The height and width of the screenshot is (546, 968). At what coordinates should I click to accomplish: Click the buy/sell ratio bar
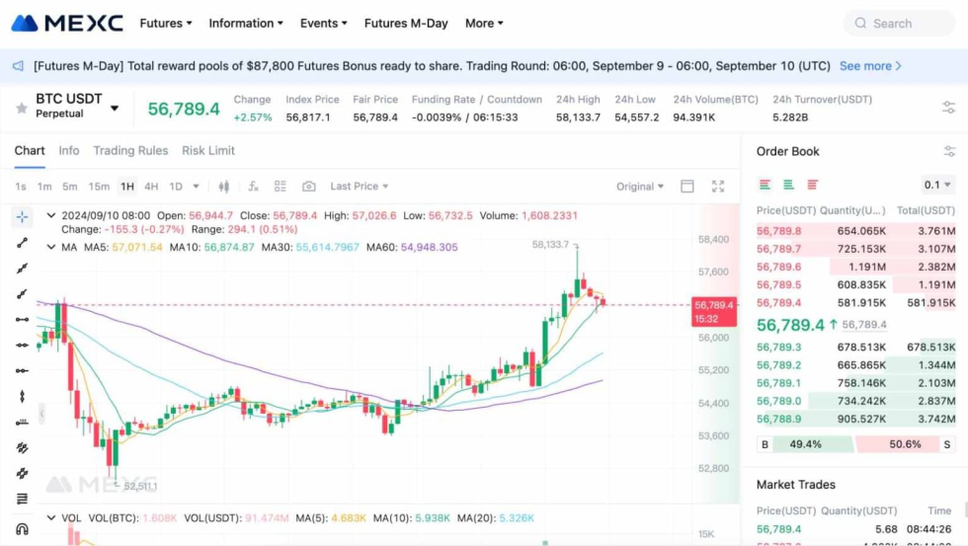pyautogui.click(x=855, y=444)
